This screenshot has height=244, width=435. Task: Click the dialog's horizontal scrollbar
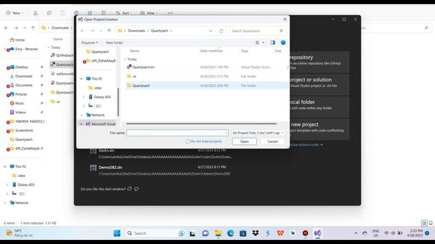pos(201,123)
